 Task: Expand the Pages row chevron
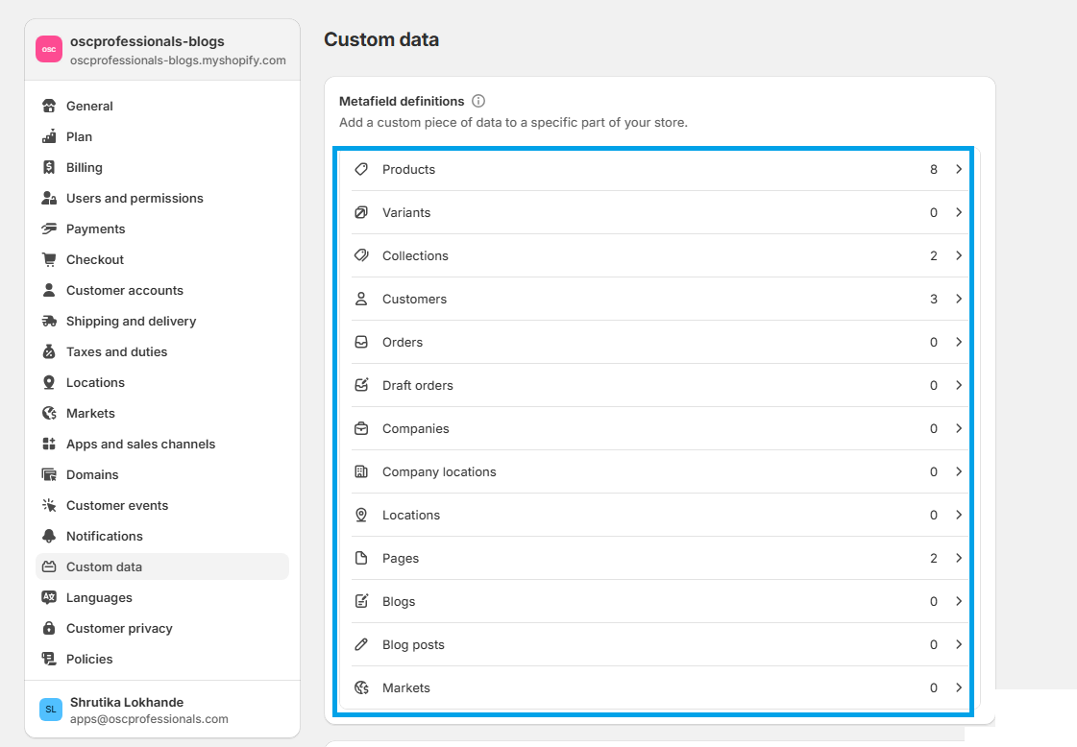click(x=958, y=558)
